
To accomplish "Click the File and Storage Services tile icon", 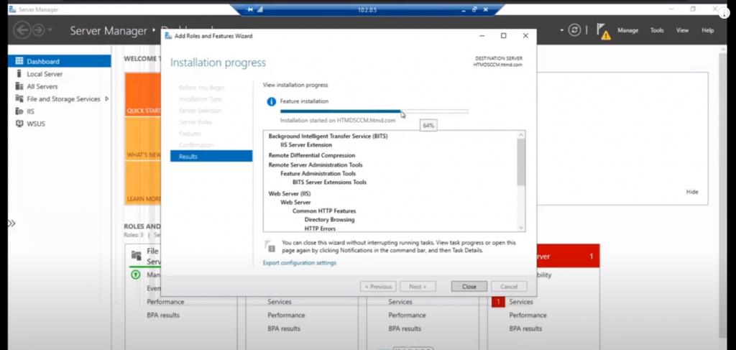I will pos(136,256).
